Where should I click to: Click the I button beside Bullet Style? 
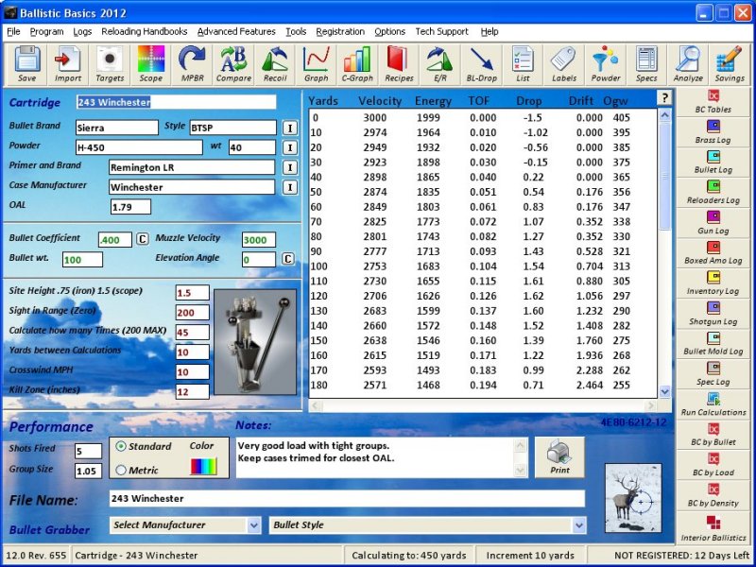click(x=289, y=129)
